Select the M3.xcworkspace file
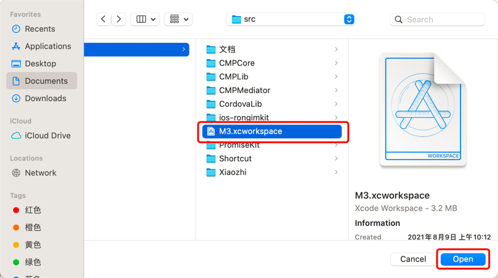 (272, 131)
